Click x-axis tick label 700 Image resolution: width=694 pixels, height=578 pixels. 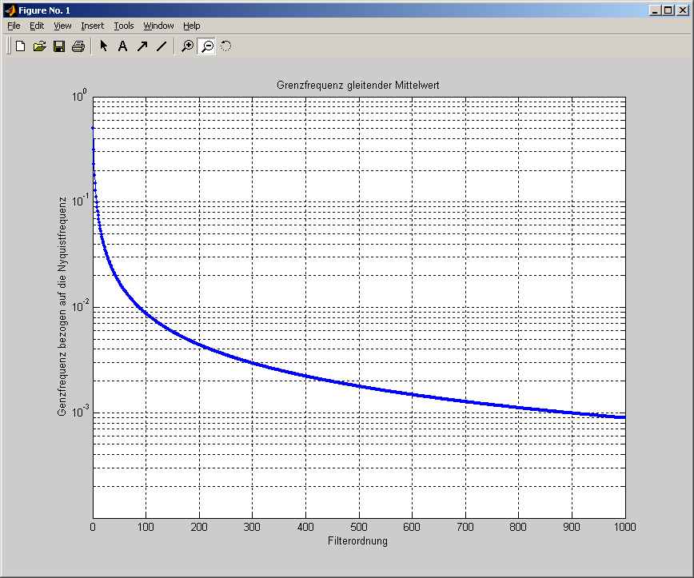(465, 527)
